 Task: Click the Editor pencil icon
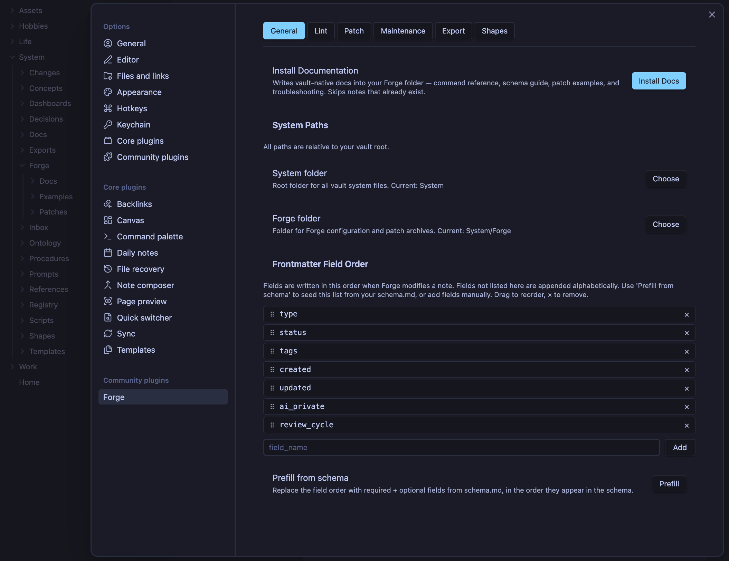[x=108, y=60]
